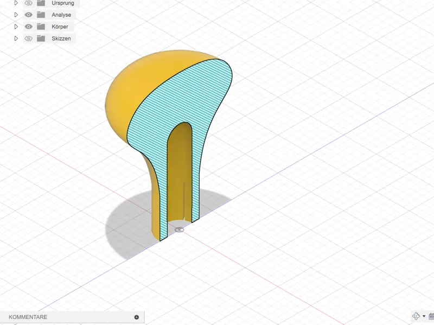Select the Körper browser entry
Viewport: 434px width, 325px height.
pyautogui.click(x=60, y=27)
